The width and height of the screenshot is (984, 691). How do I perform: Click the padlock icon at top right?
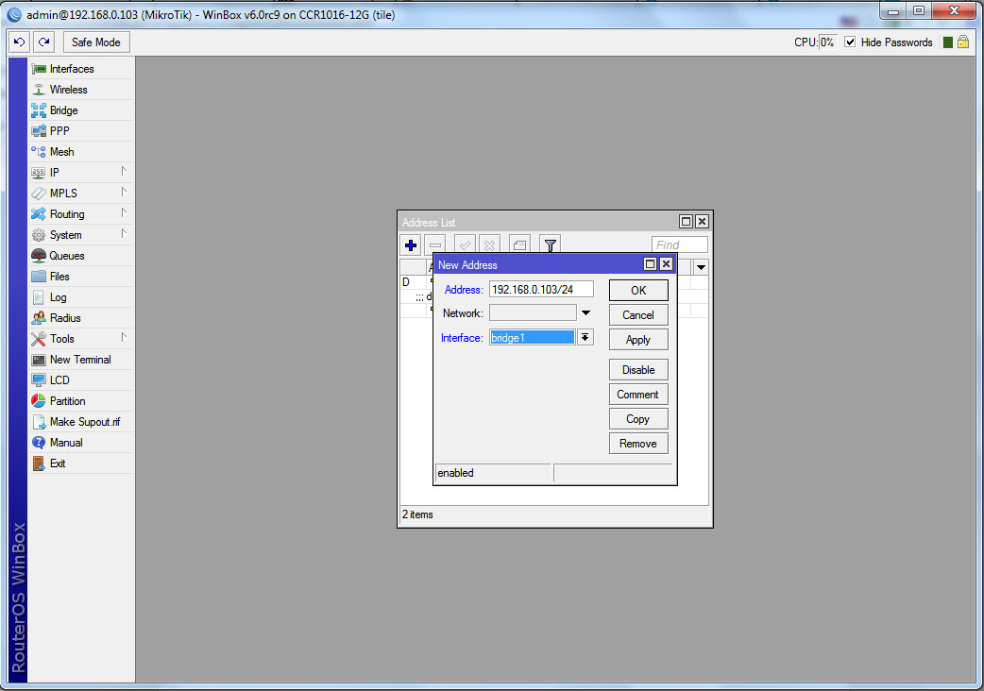pos(963,42)
